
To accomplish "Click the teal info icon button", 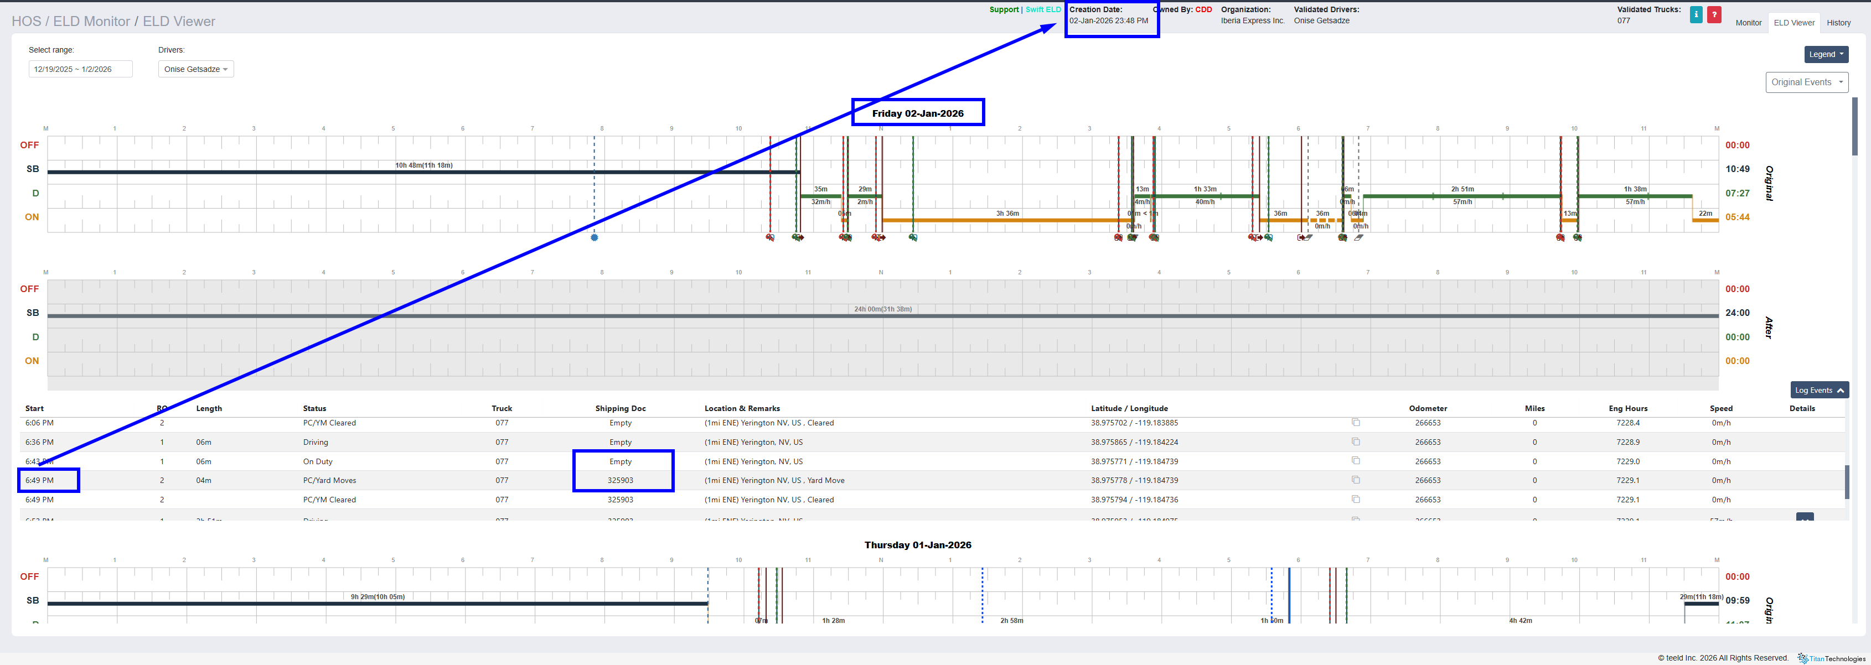I will tap(1696, 14).
